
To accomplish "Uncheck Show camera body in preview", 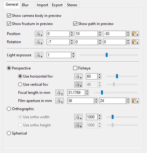I will (9, 16).
